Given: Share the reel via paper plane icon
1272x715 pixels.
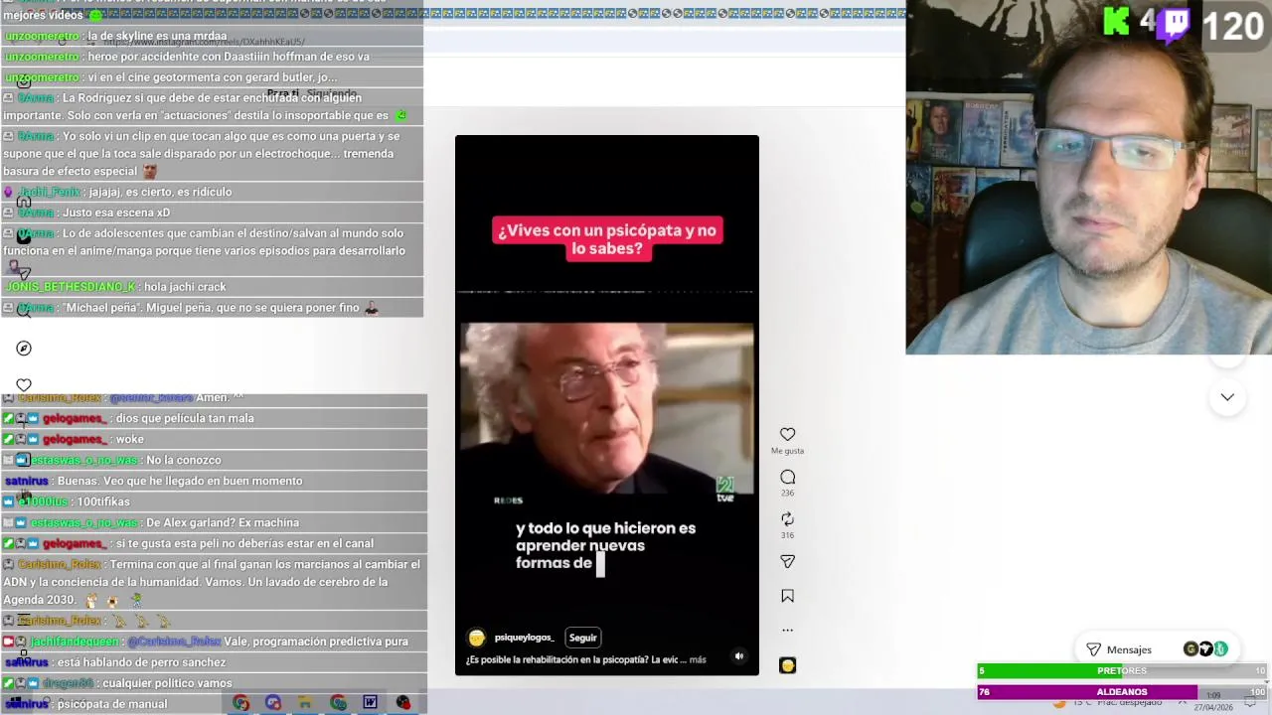Looking at the screenshot, I should [x=787, y=562].
